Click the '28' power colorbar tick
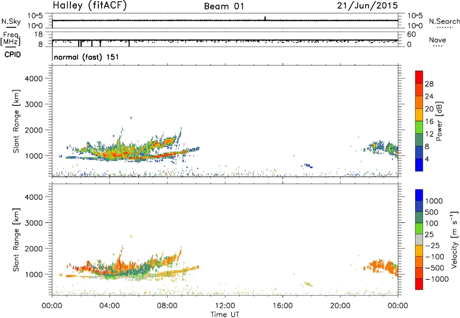 point(429,84)
